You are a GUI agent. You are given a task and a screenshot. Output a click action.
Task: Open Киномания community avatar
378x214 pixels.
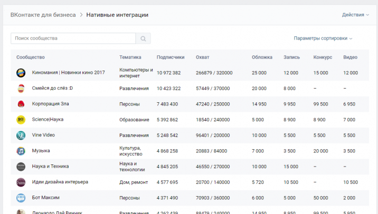(21, 73)
